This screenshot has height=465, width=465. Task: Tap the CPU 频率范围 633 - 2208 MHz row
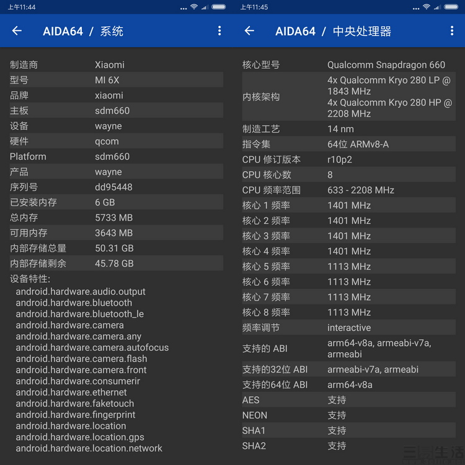click(x=348, y=190)
